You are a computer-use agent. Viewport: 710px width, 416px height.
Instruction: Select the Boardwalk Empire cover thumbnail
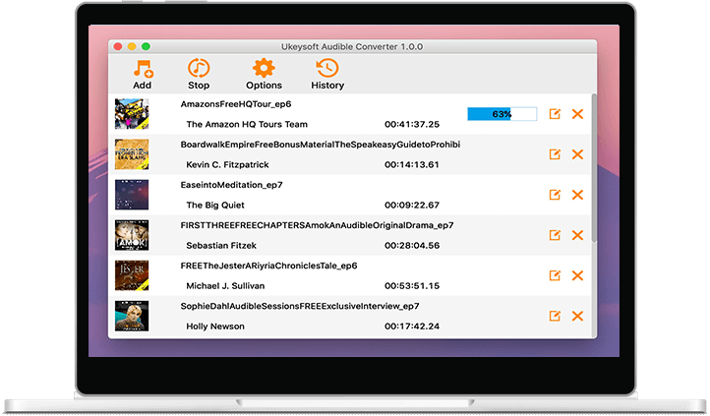coord(132,154)
